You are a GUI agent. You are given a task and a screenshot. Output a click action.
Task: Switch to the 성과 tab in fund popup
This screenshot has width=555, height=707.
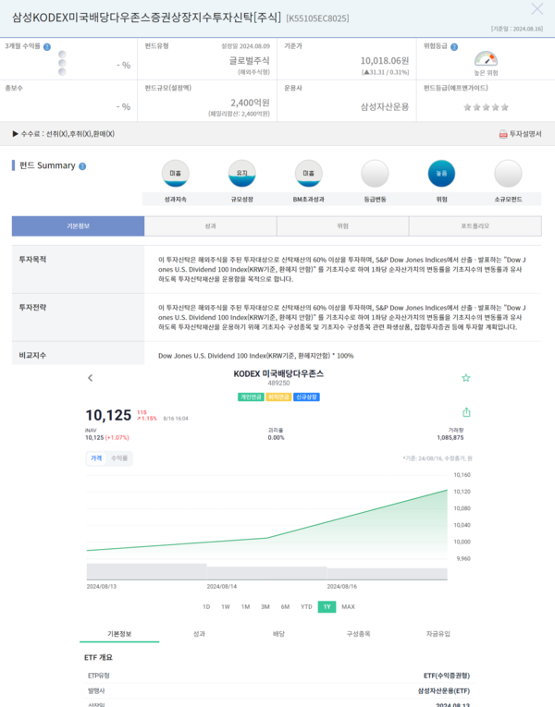coord(210,226)
